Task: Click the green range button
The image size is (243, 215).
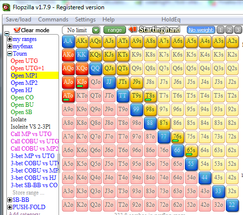Action: [x=115, y=30]
